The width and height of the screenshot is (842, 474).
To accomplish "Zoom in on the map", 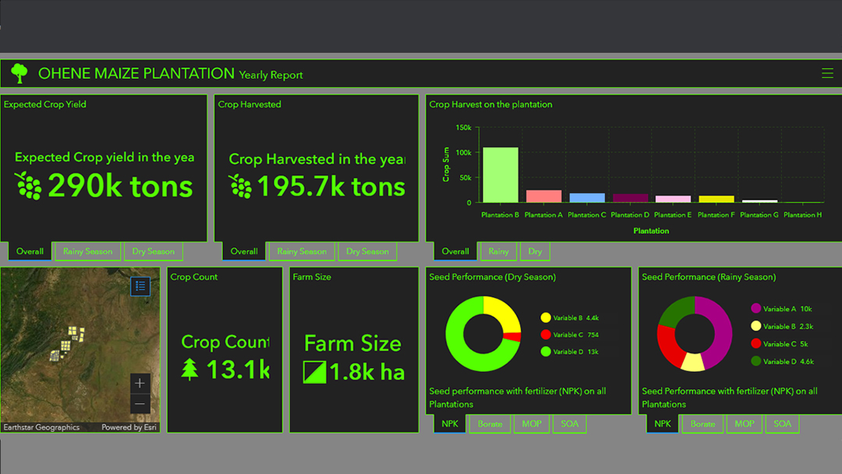I will click(140, 383).
